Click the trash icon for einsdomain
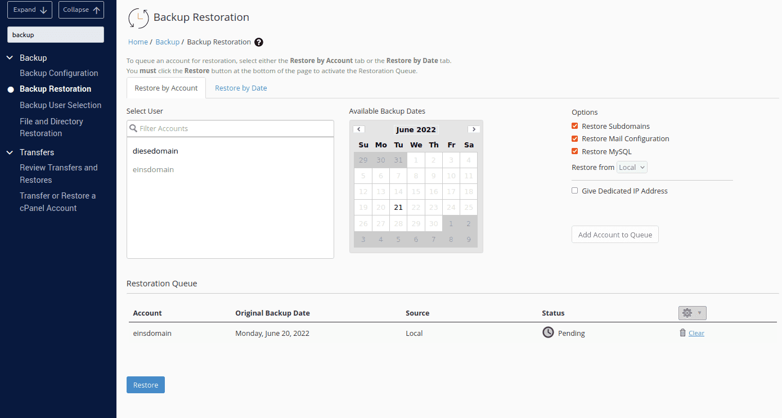 682,333
